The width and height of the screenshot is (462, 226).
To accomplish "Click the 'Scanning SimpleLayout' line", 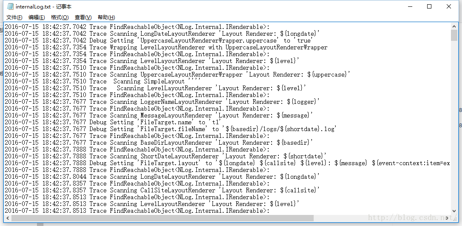I will [x=103, y=81].
